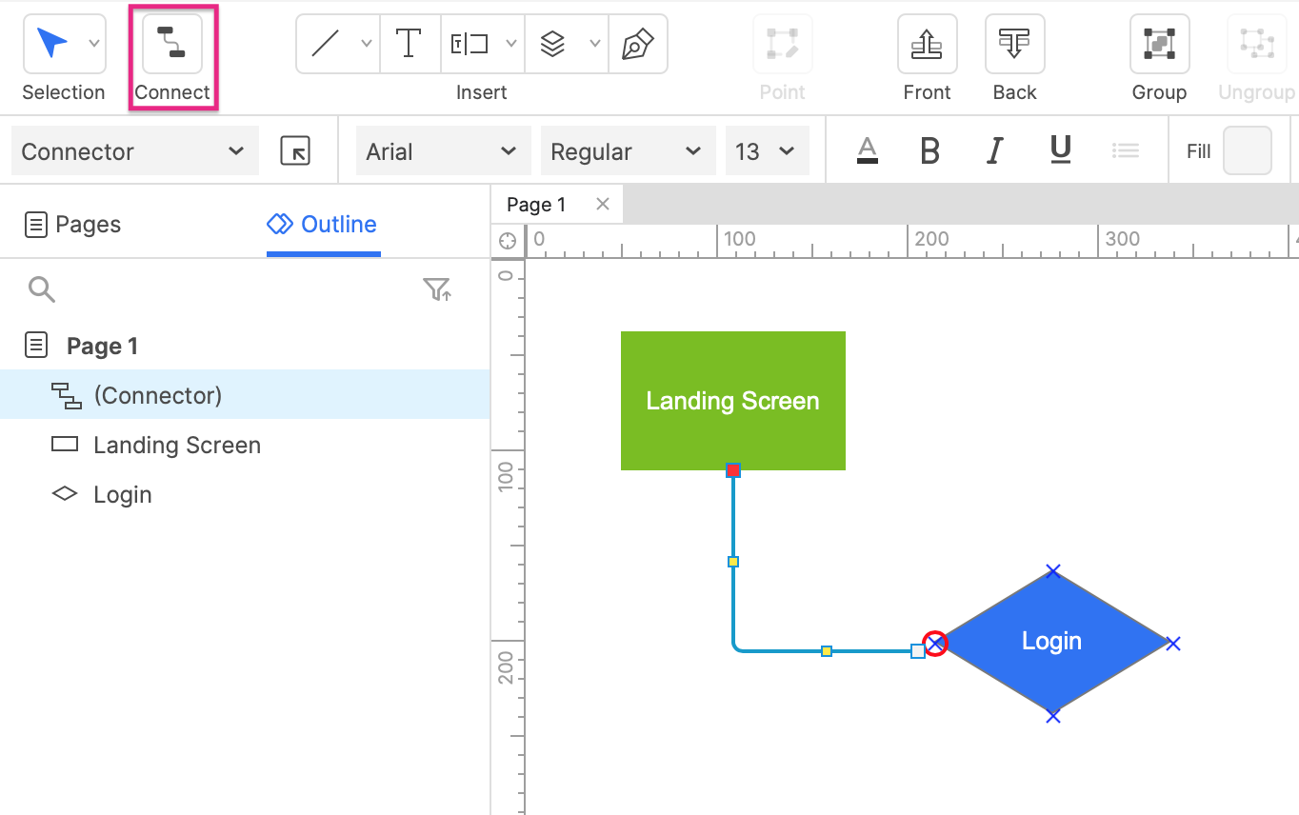Bring the selected shape to Front
This screenshot has width=1299, height=815.
tap(926, 45)
